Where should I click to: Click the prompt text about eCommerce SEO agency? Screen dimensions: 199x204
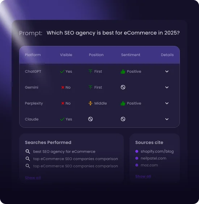[x=113, y=33]
